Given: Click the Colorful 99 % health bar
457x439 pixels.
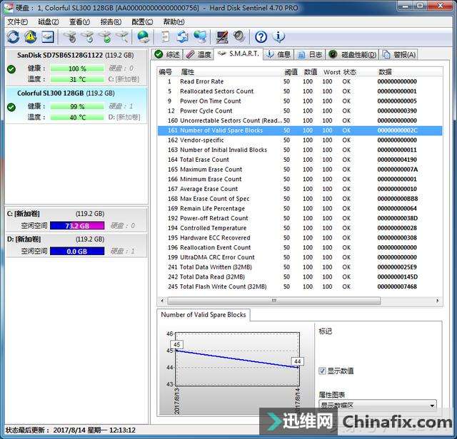Looking at the screenshot, I should [77, 106].
